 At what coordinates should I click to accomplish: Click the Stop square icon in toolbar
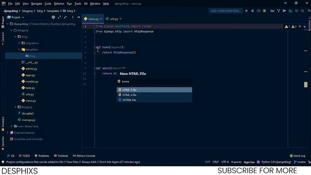click(264, 11)
